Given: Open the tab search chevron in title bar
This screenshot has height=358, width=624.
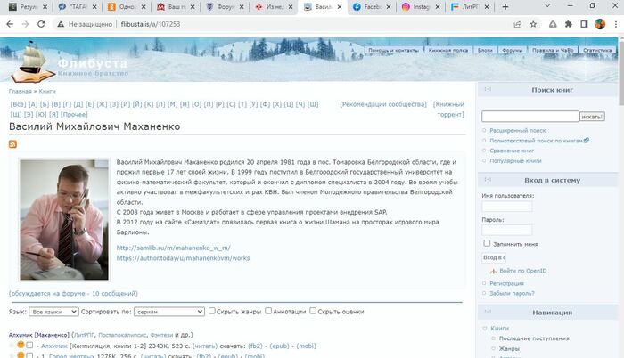Looking at the screenshot, I should point(547,6).
